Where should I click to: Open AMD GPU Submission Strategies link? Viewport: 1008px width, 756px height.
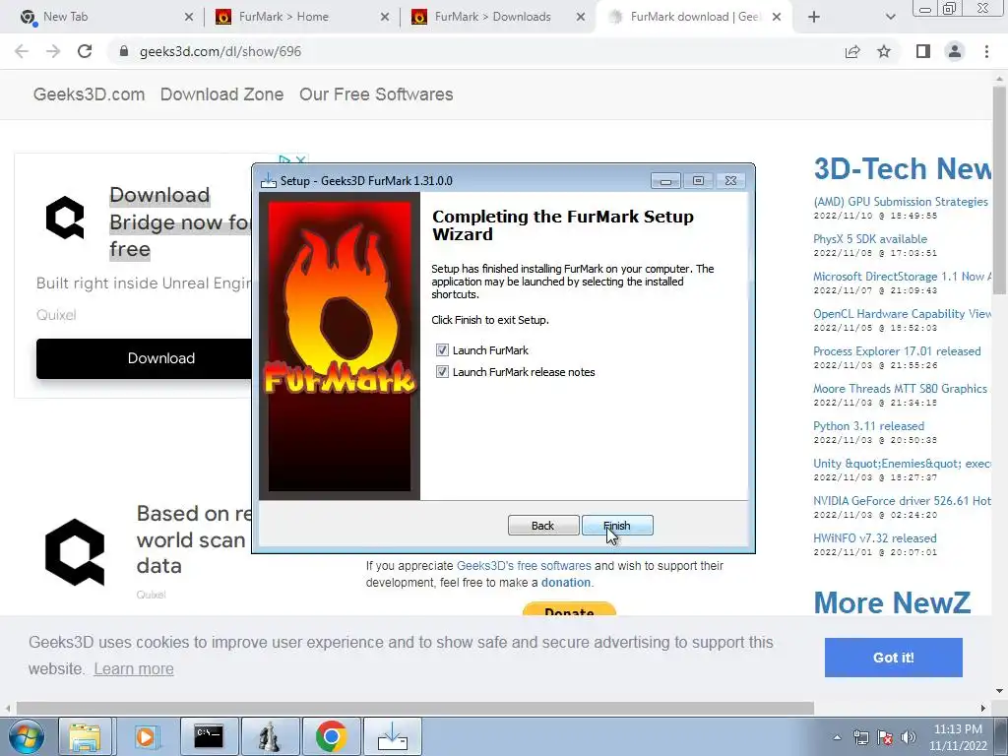901,202
